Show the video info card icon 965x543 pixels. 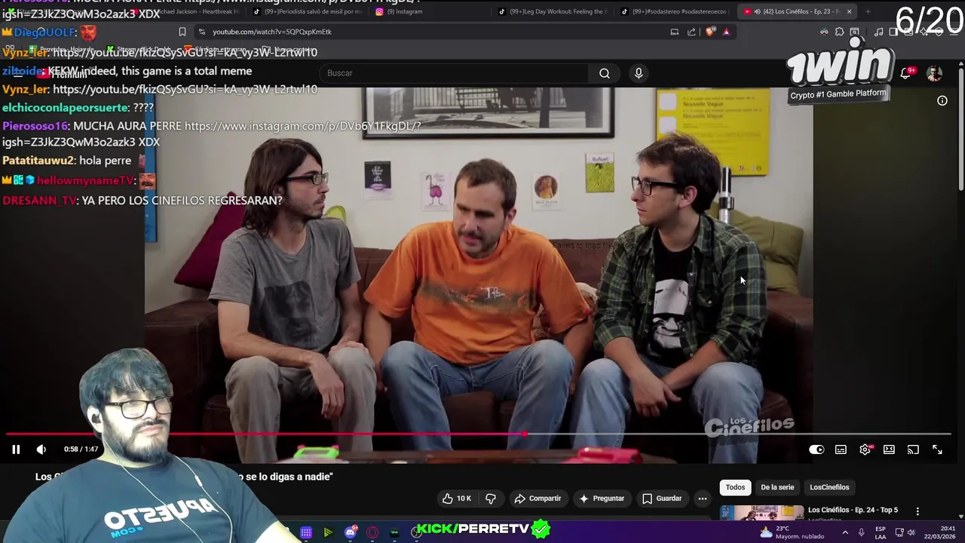click(942, 100)
